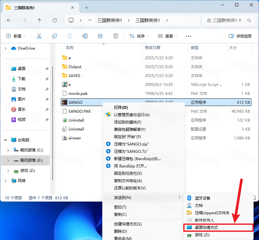The height and width of the screenshot is (240, 259).
Task: Open 文档 in the quick access list
Action: tap(18, 89)
